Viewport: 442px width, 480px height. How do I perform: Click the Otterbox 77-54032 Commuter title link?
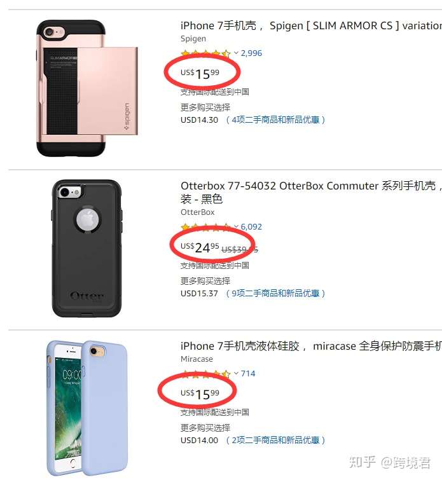[x=311, y=192]
